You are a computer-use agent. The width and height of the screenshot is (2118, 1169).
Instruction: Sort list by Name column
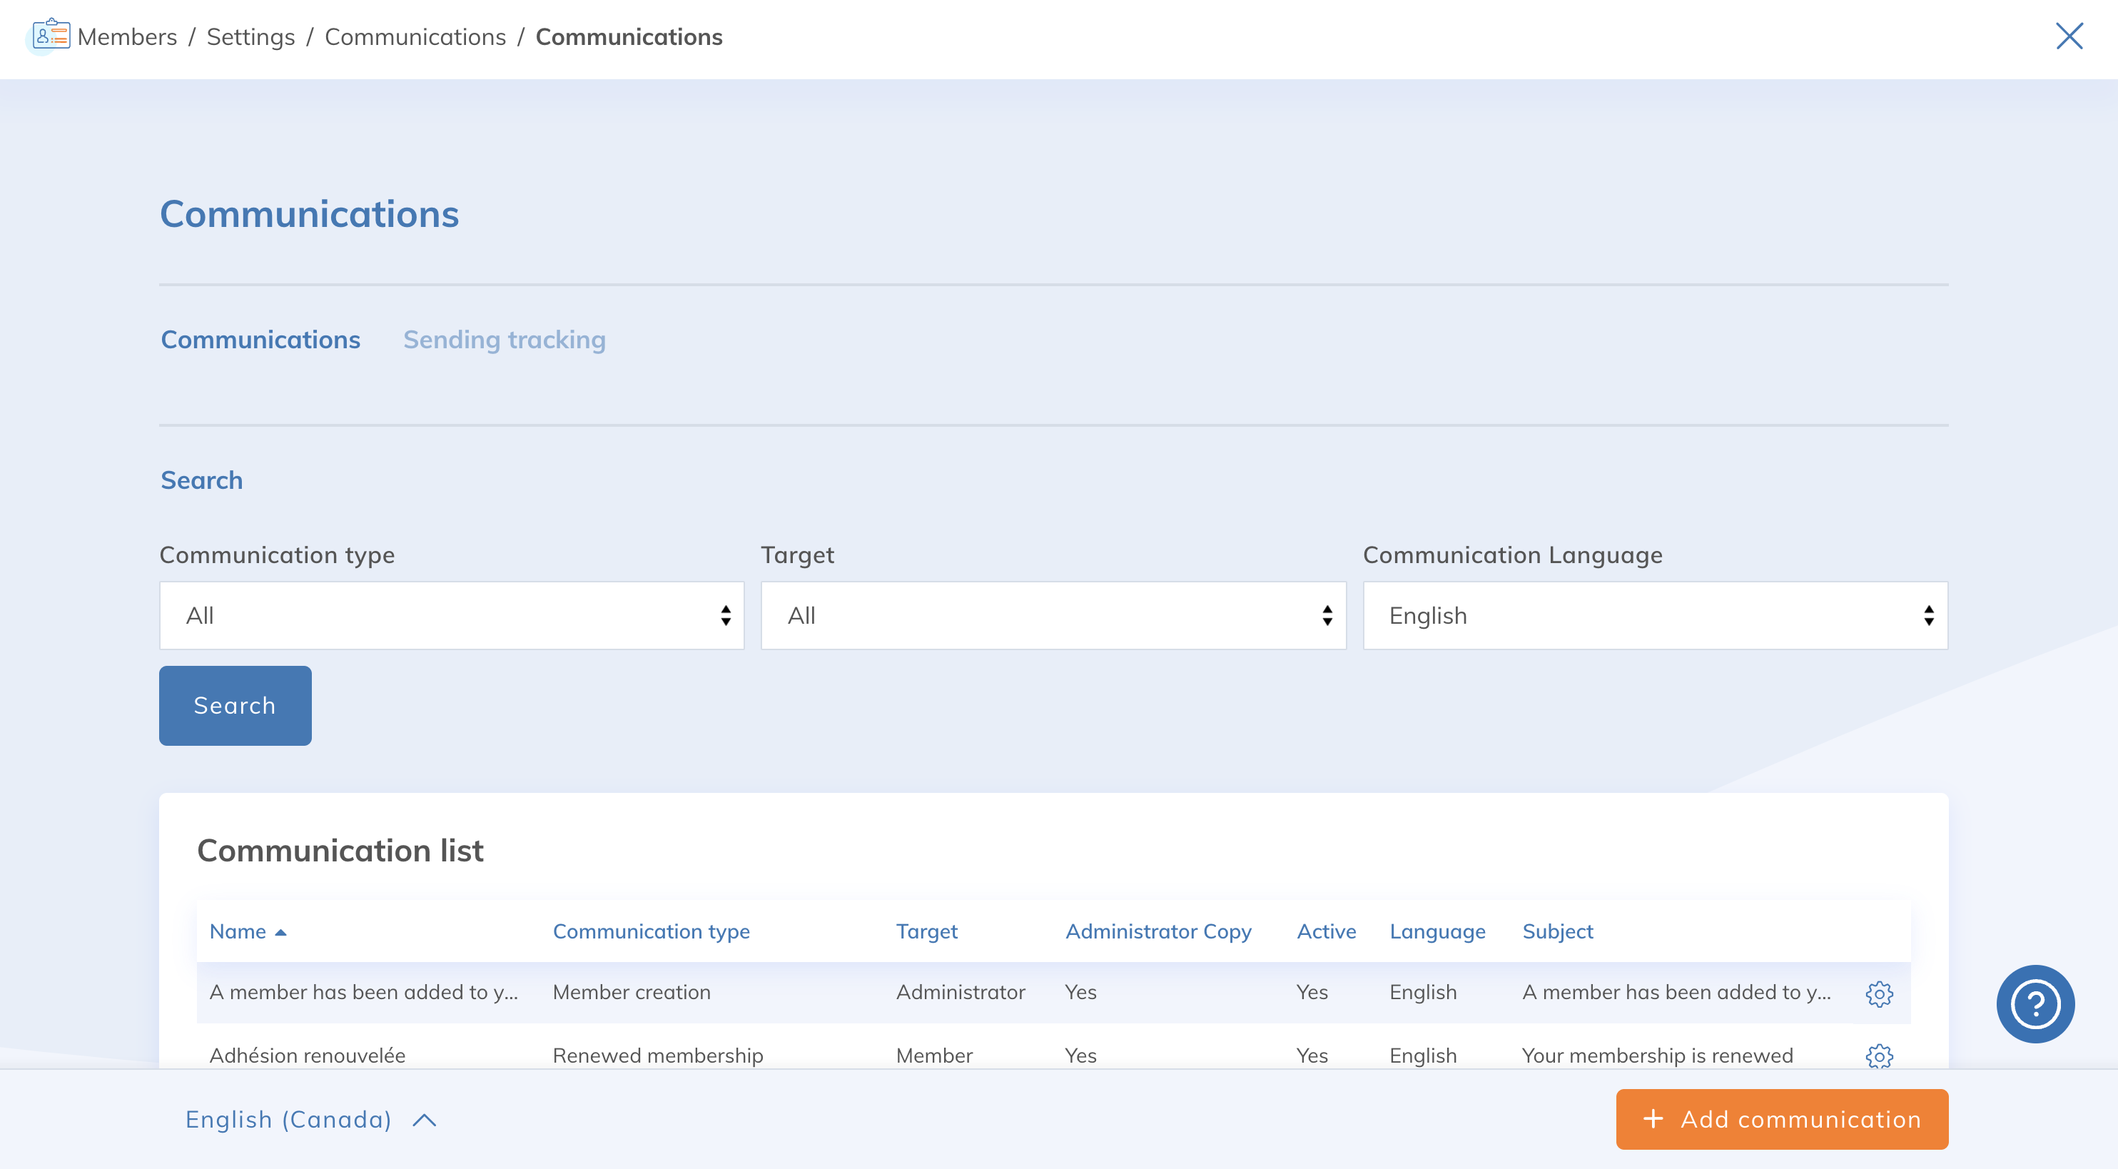coord(238,931)
